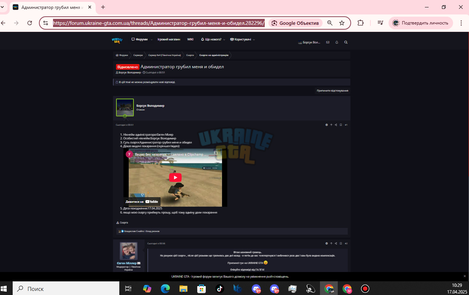
Task: Open Євген Міллер profile name
Action: pos(127,263)
